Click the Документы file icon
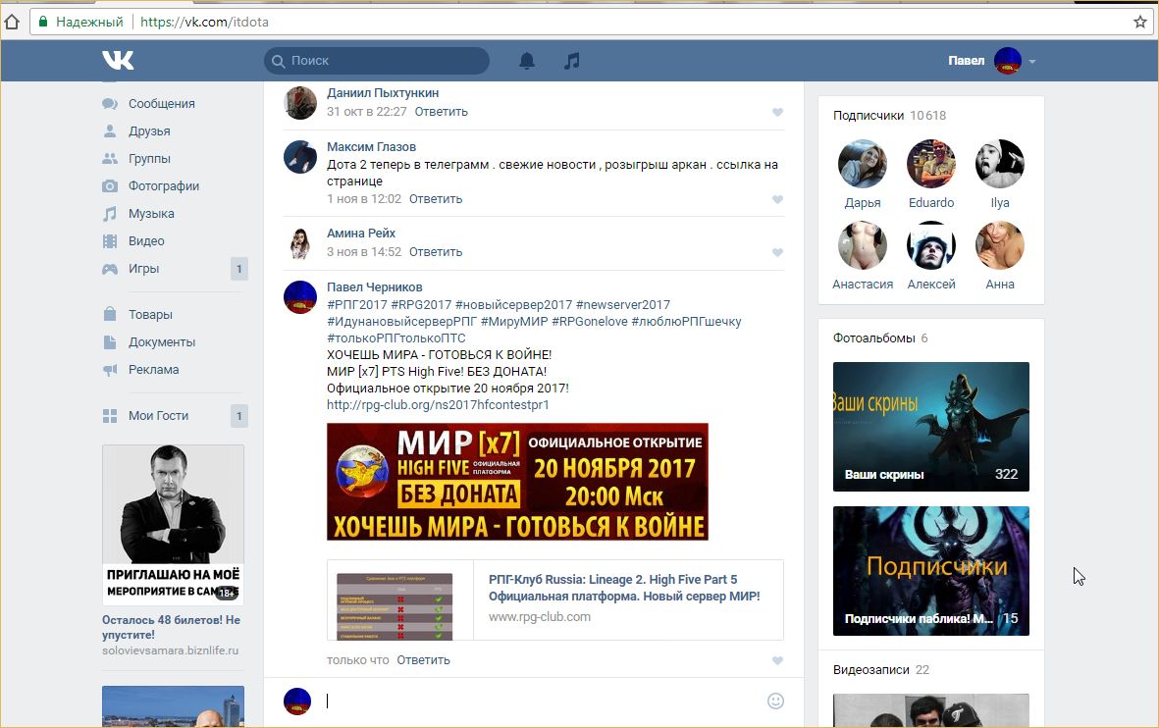The image size is (1159, 728). tap(110, 342)
